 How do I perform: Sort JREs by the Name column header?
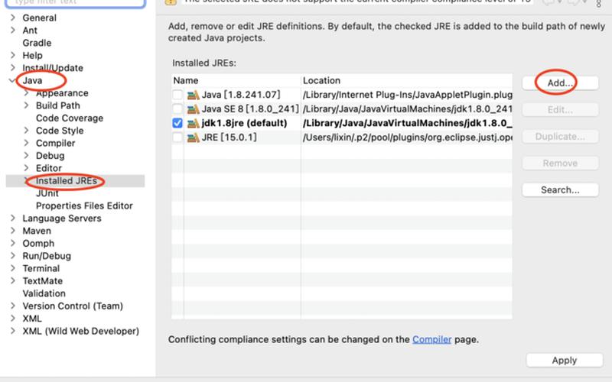coord(236,80)
